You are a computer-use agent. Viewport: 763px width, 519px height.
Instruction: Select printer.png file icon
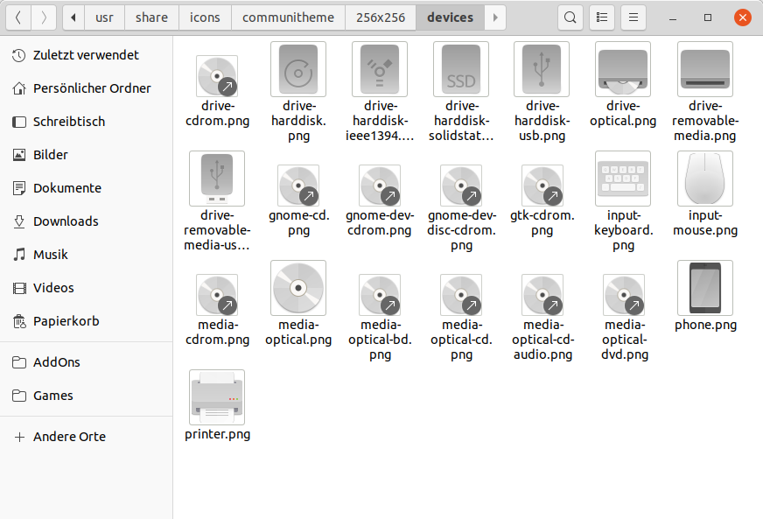click(x=217, y=397)
